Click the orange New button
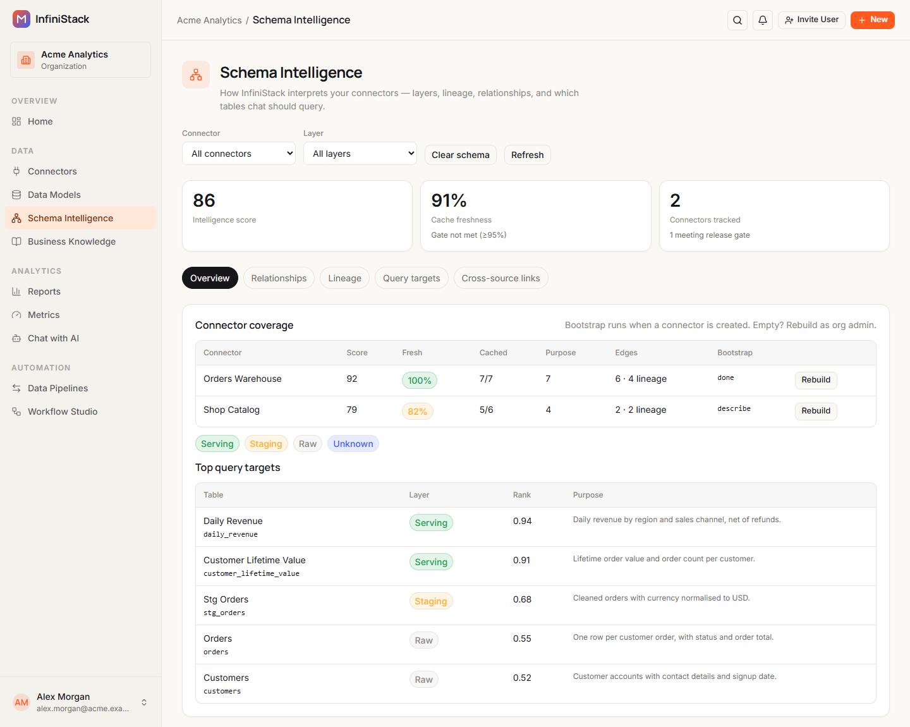The image size is (910, 727). click(x=873, y=20)
